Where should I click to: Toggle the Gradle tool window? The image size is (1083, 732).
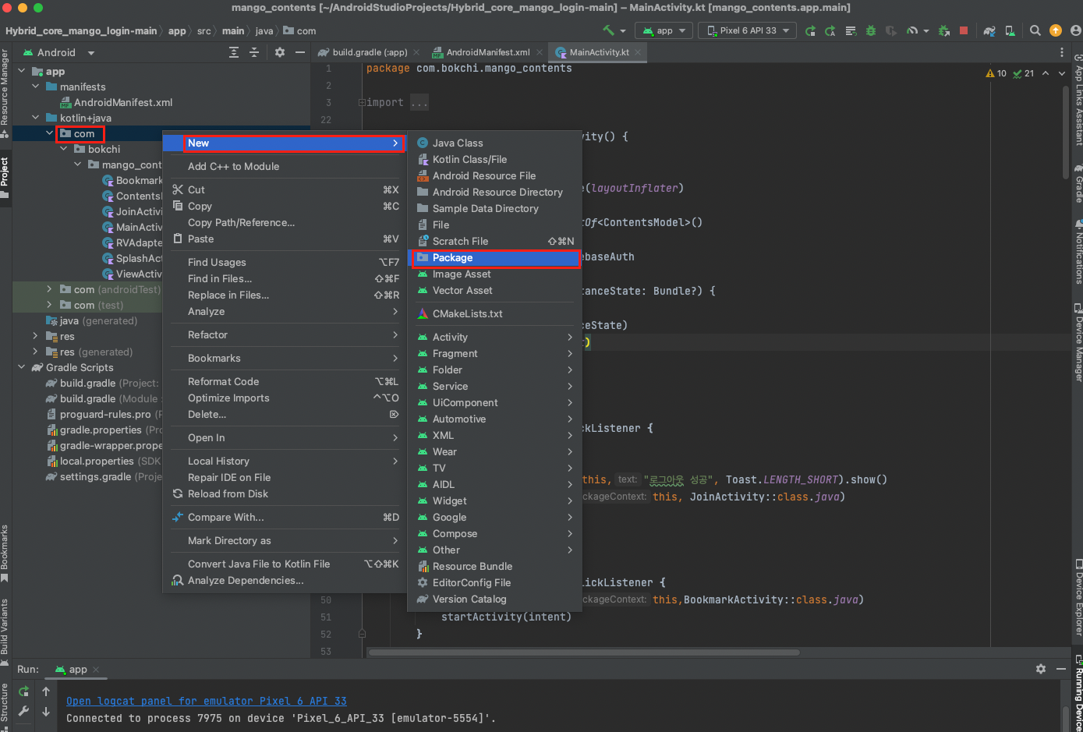pos(1078,183)
